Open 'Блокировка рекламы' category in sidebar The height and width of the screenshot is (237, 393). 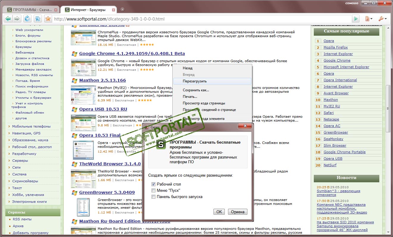click(x=33, y=41)
